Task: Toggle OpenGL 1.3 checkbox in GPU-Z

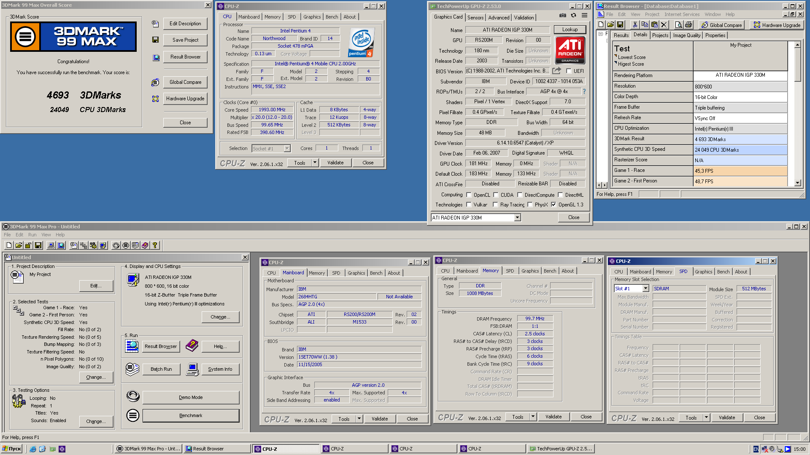Action: click(x=553, y=205)
